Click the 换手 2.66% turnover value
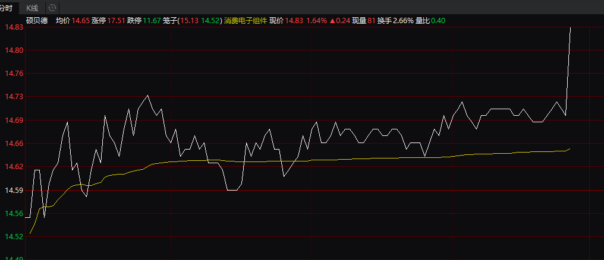Viewport: 604px width, 260px height. [403, 21]
